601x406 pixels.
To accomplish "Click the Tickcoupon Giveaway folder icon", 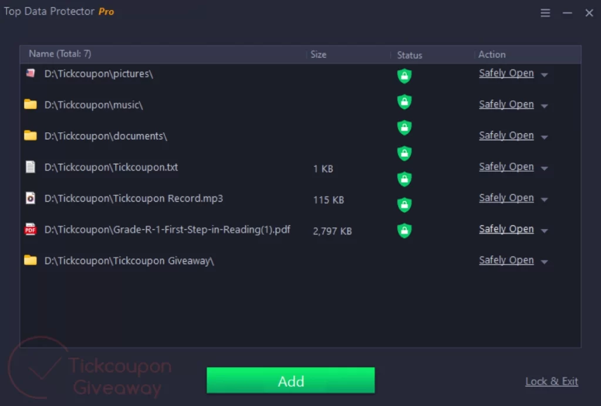I will tap(31, 261).
